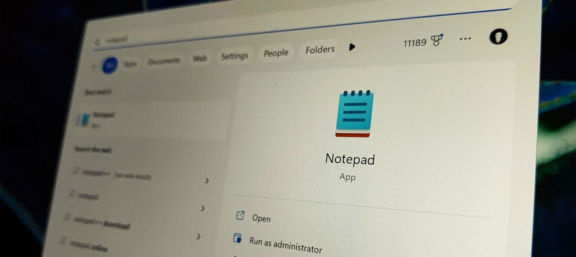The height and width of the screenshot is (257, 576).
Task: Open the Folders filter tab
Action: tap(319, 49)
